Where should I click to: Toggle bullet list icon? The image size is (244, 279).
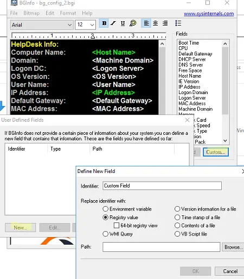pyautogui.click(x=178, y=23)
